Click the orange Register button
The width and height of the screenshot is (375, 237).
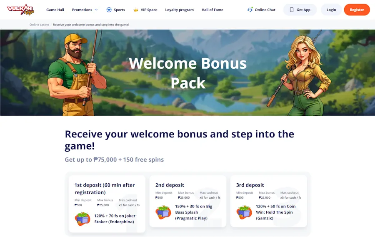coord(357,10)
